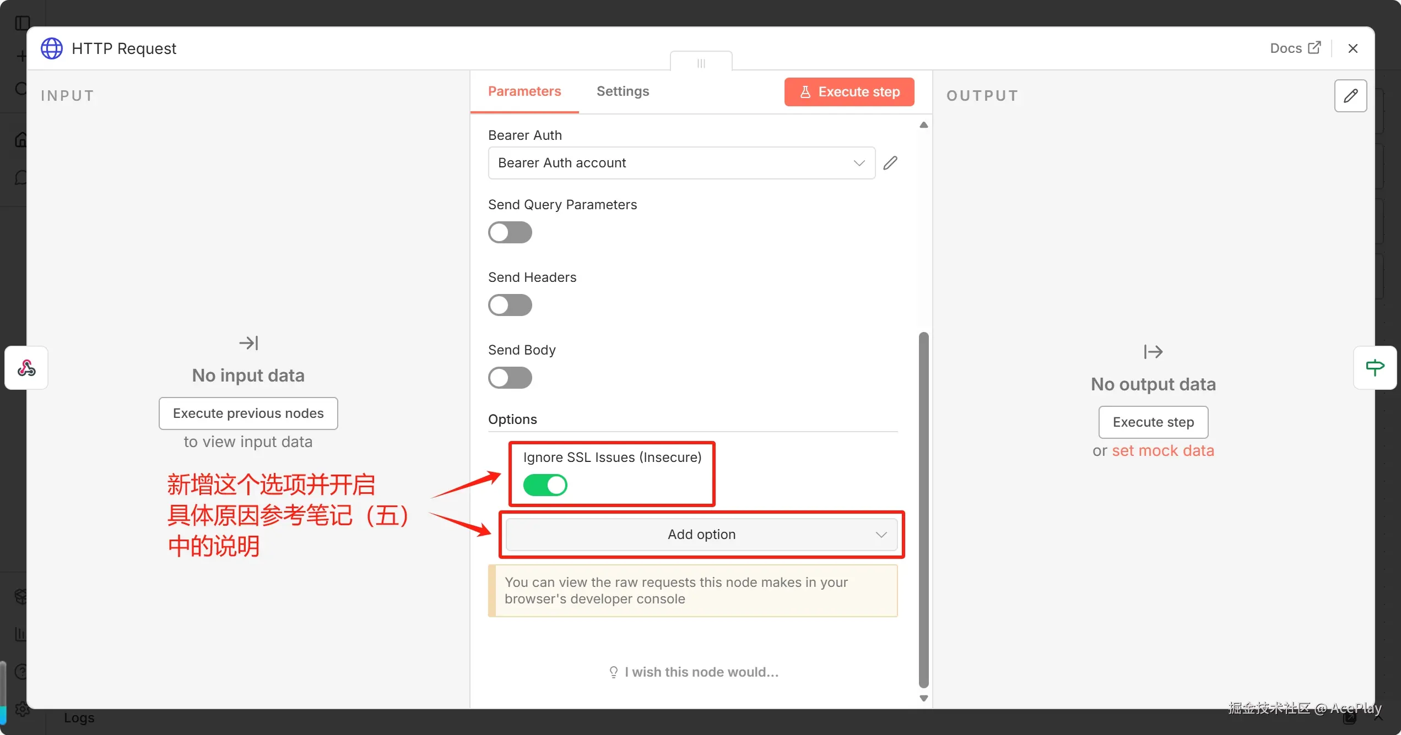
Task: Select the Parameters tab
Action: 524,91
